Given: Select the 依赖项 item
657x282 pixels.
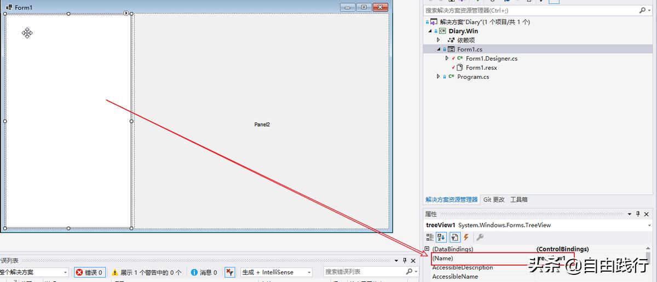Looking at the screenshot, I should [x=466, y=40].
